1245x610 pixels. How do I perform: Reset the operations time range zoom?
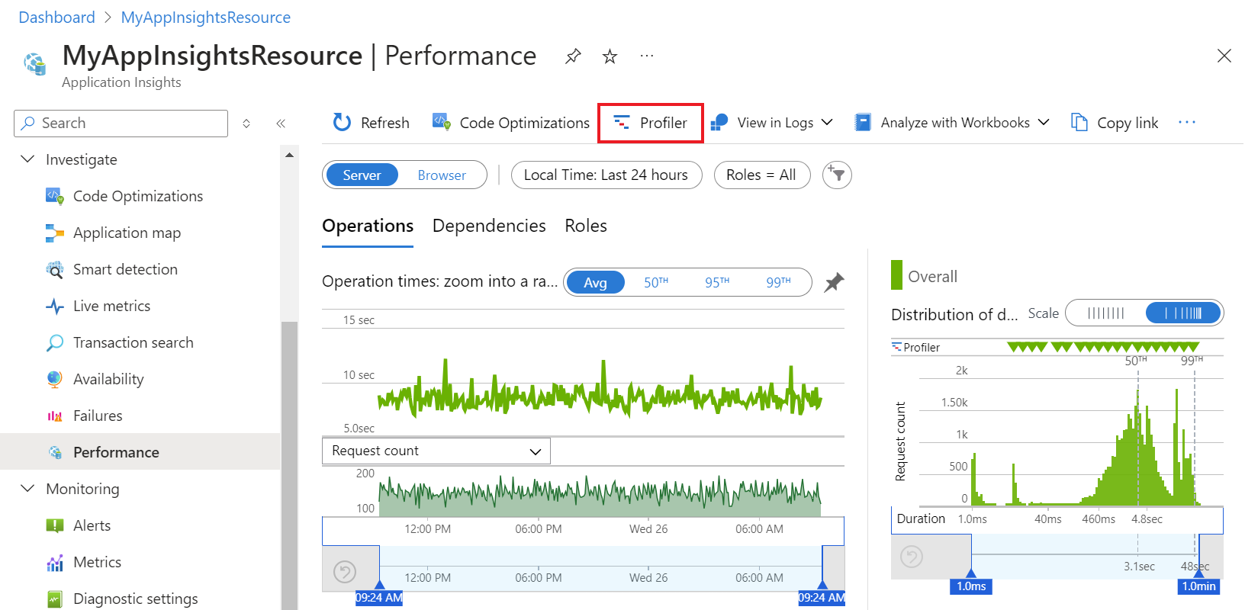pos(345,571)
